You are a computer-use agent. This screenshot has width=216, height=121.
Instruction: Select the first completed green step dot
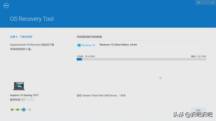pyautogui.click(x=12, y=110)
